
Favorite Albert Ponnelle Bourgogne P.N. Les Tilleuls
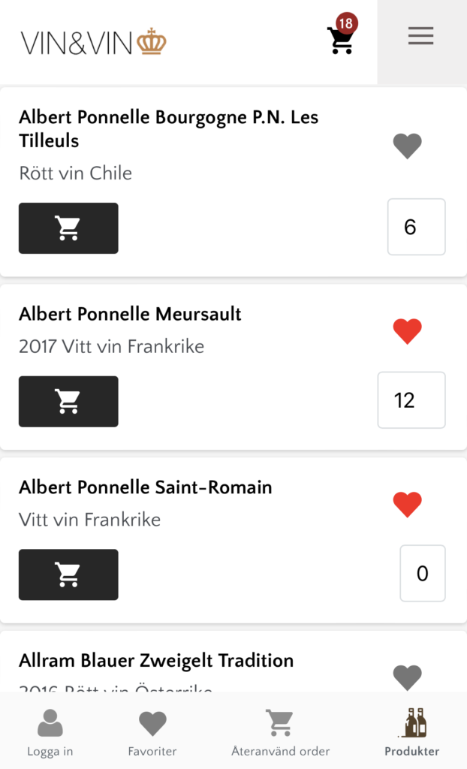tap(407, 145)
